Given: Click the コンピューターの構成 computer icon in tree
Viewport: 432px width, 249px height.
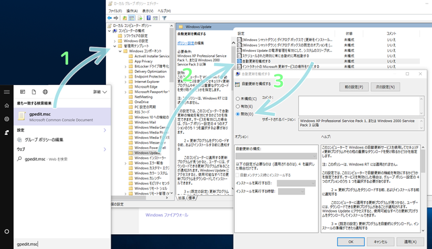Looking at the screenshot, I should [115, 30].
